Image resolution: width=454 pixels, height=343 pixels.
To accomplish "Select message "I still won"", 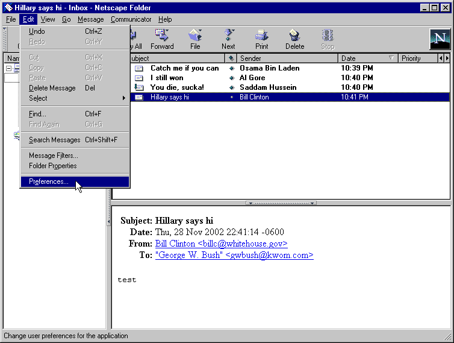I will [167, 78].
